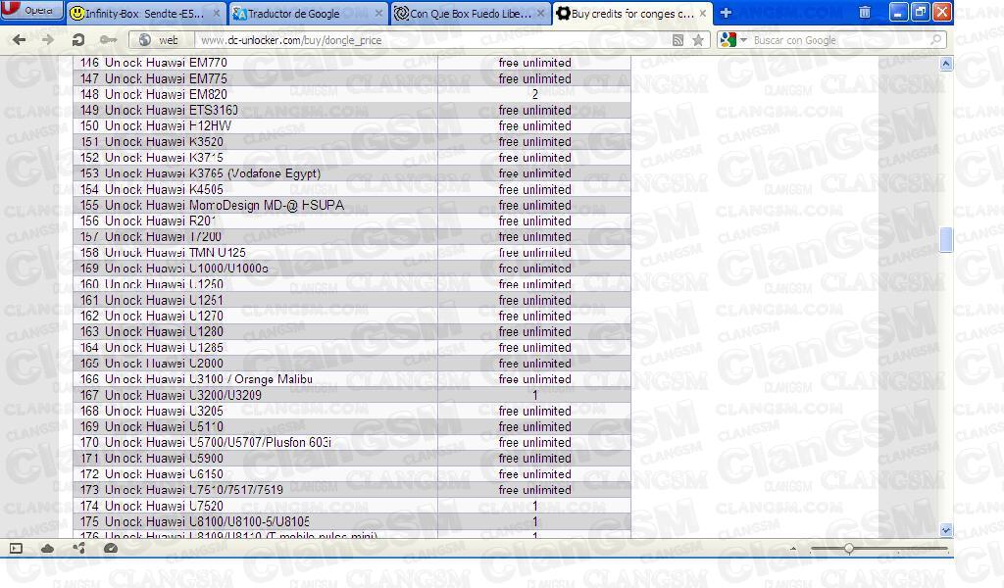Click the Unlock Huawei EM820 row
1004x588 pixels.
point(352,94)
